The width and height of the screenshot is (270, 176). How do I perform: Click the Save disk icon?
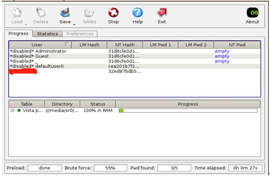click(65, 13)
